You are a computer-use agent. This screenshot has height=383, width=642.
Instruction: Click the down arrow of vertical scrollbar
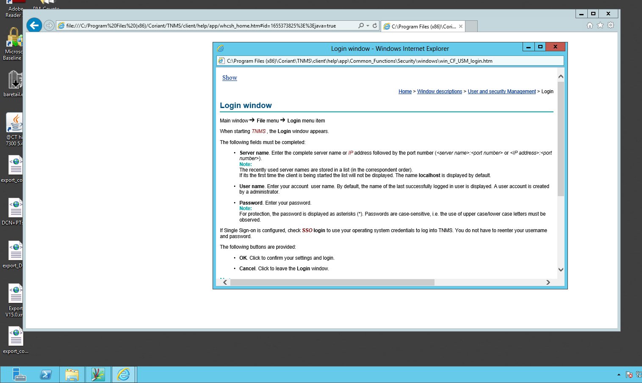[x=561, y=269]
